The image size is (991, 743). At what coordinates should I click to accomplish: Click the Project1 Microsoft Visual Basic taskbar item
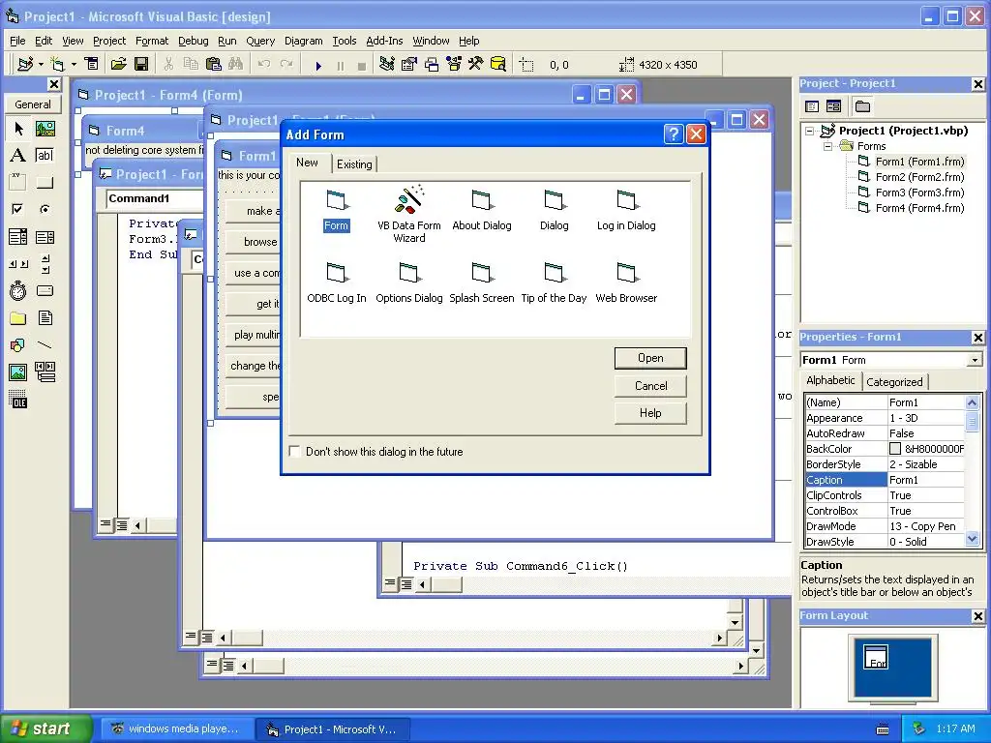[x=333, y=728]
